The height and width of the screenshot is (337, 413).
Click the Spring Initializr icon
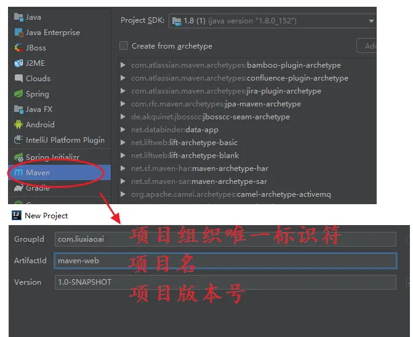pyautogui.click(x=18, y=157)
